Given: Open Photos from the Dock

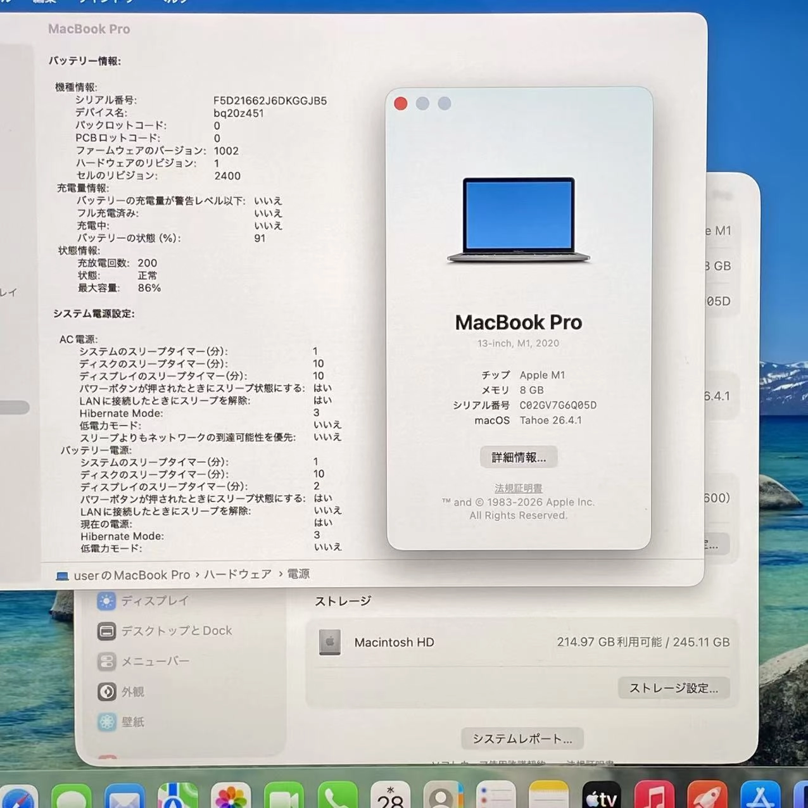Looking at the screenshot, I should click(231, 797).
